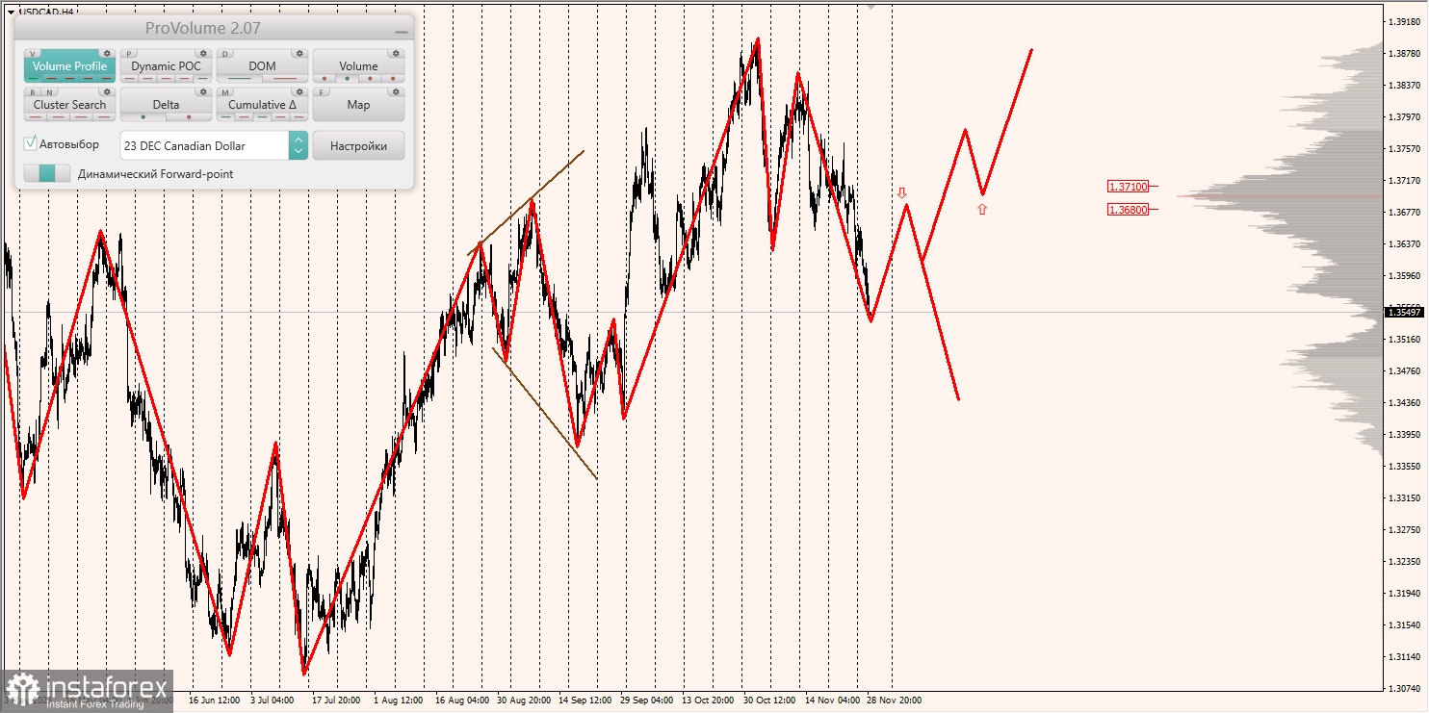Select the red down arrow marker on chart
1429x713 pixels.
(902, 193)
